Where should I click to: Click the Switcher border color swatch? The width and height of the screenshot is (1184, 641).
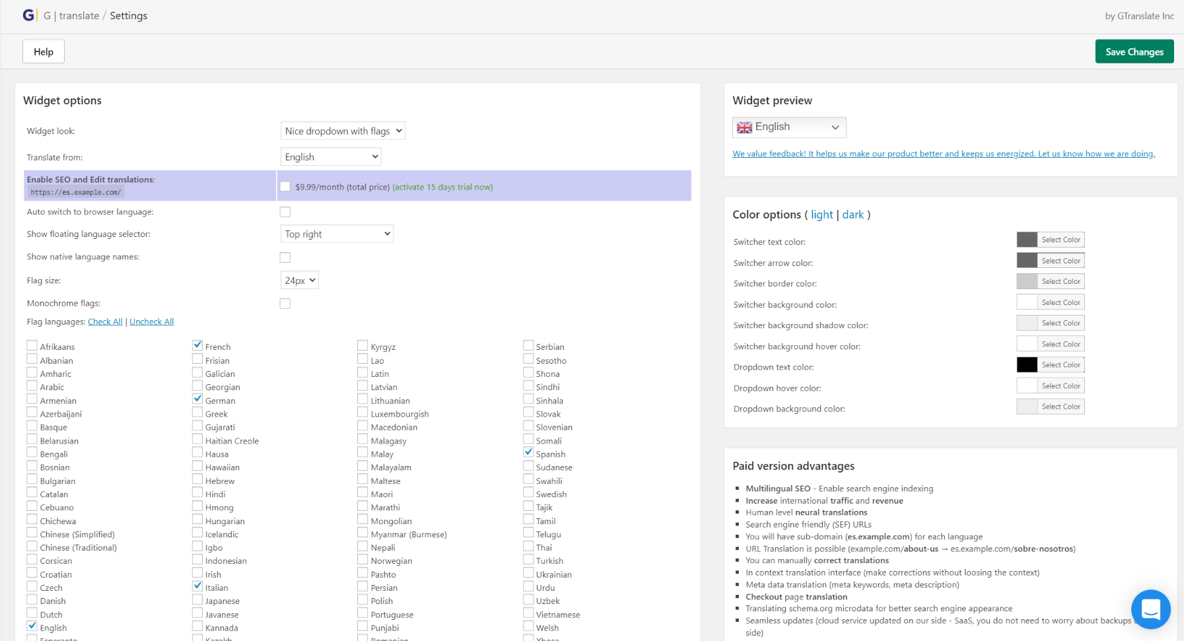1027,281
